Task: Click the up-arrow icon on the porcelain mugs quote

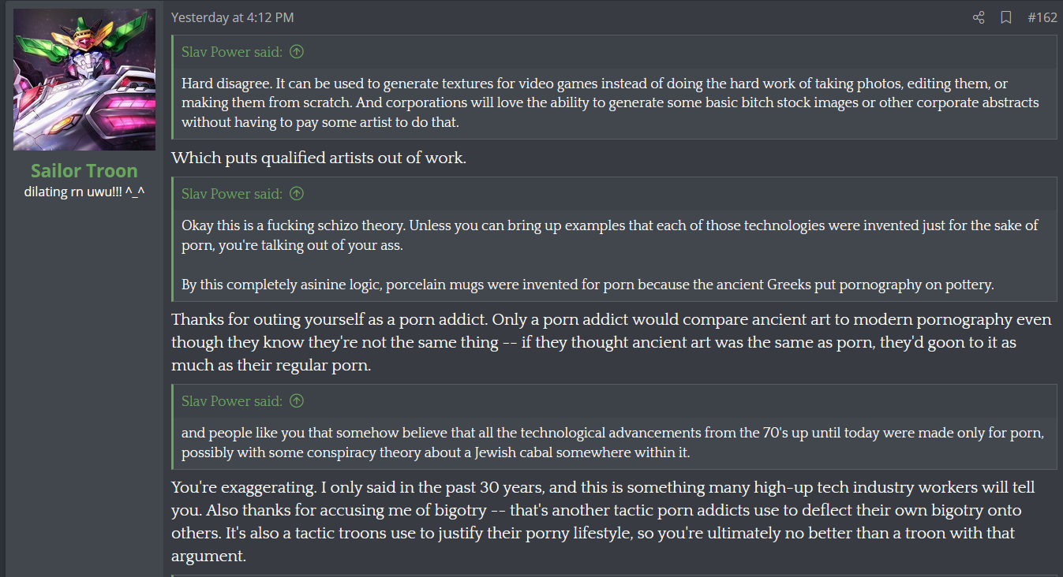Action: (x=297, y=194)
